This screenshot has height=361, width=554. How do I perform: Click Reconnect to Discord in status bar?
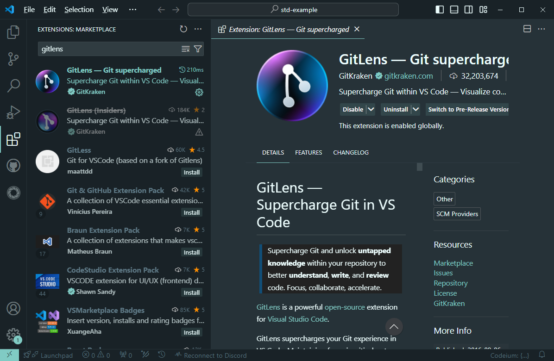click(211, 355)
